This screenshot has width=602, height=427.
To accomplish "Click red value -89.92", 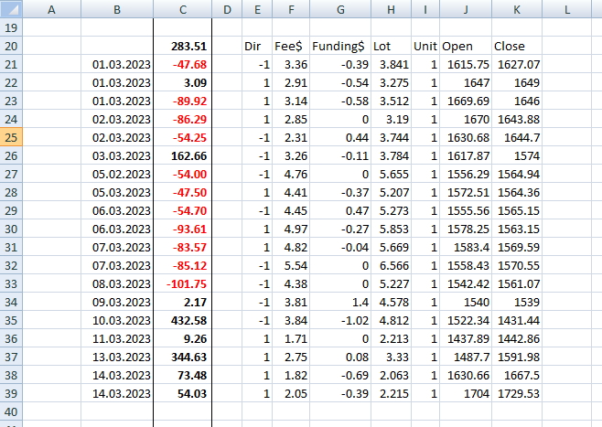I will [x=183, y=101].
